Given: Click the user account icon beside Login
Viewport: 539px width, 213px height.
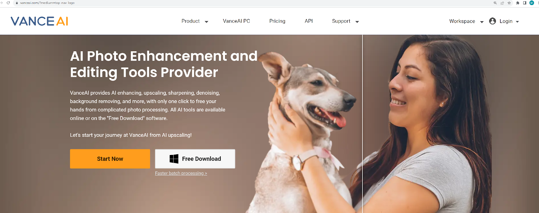Looking at the screenshot, I should [x=493, y=21].
